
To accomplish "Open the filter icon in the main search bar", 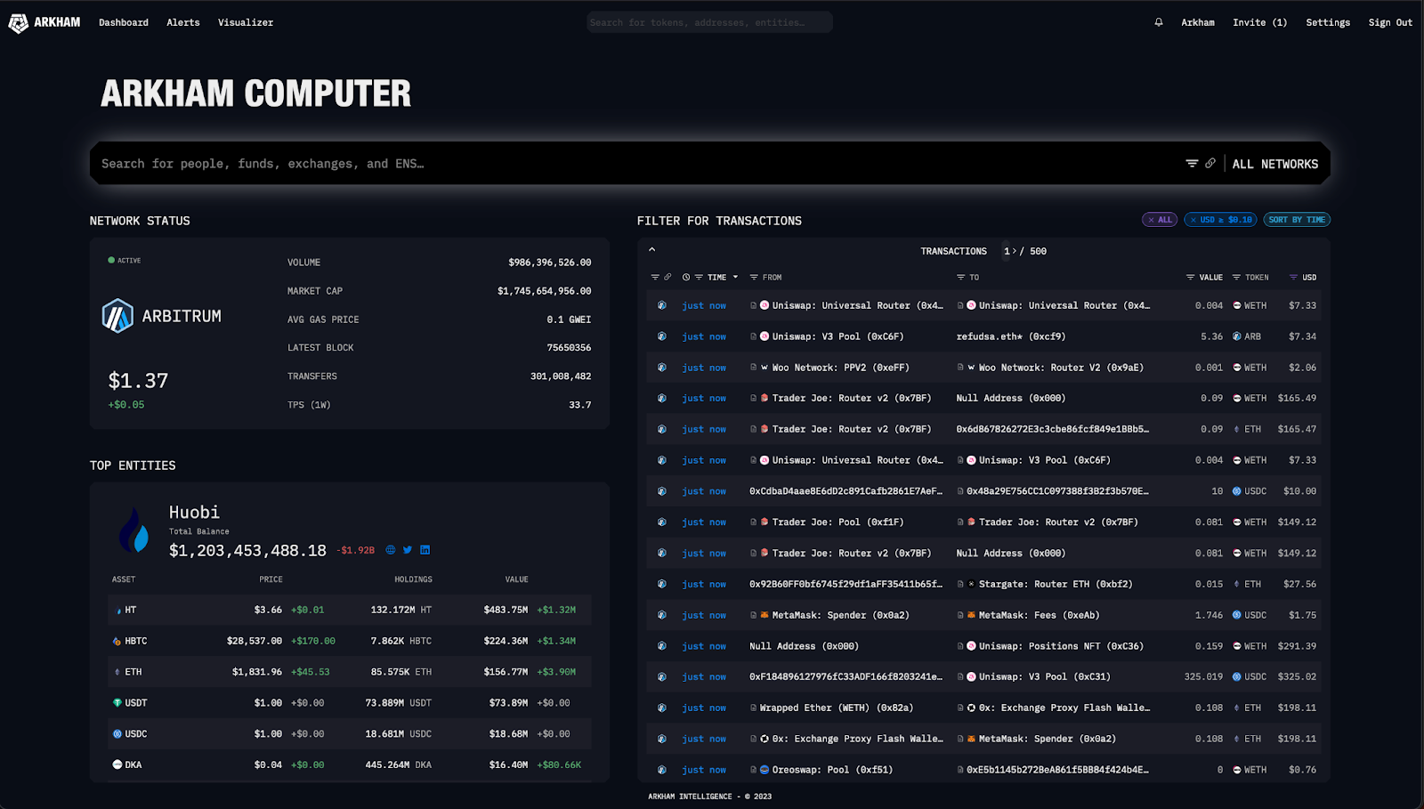I will point(1192,164).
